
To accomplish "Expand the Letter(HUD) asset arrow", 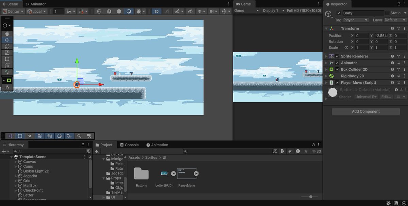I will pyautogui.click(x=173, y=173).
